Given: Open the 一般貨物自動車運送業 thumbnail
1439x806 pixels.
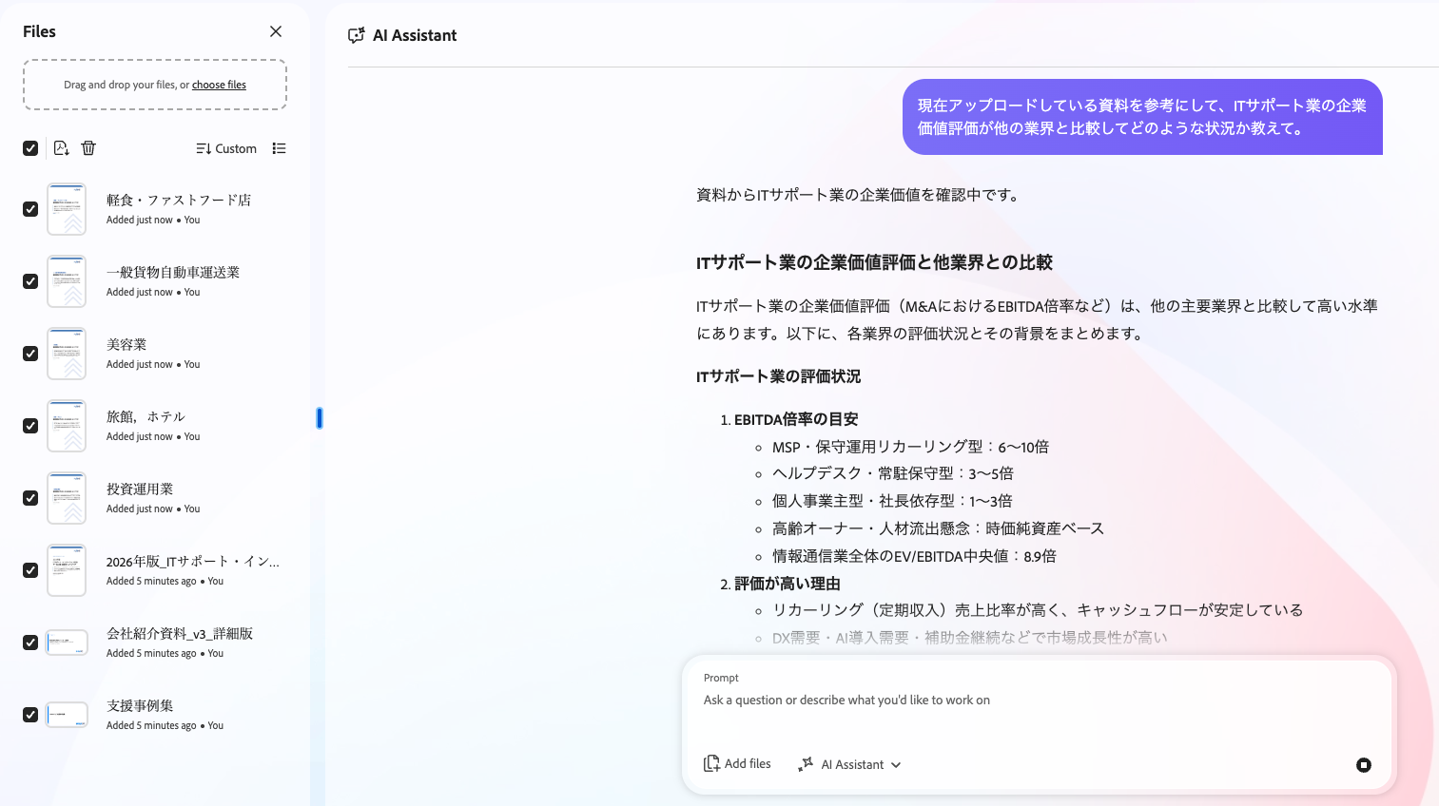Looking at the screenshot, I should pyautogui.click(x=67, y=281).
